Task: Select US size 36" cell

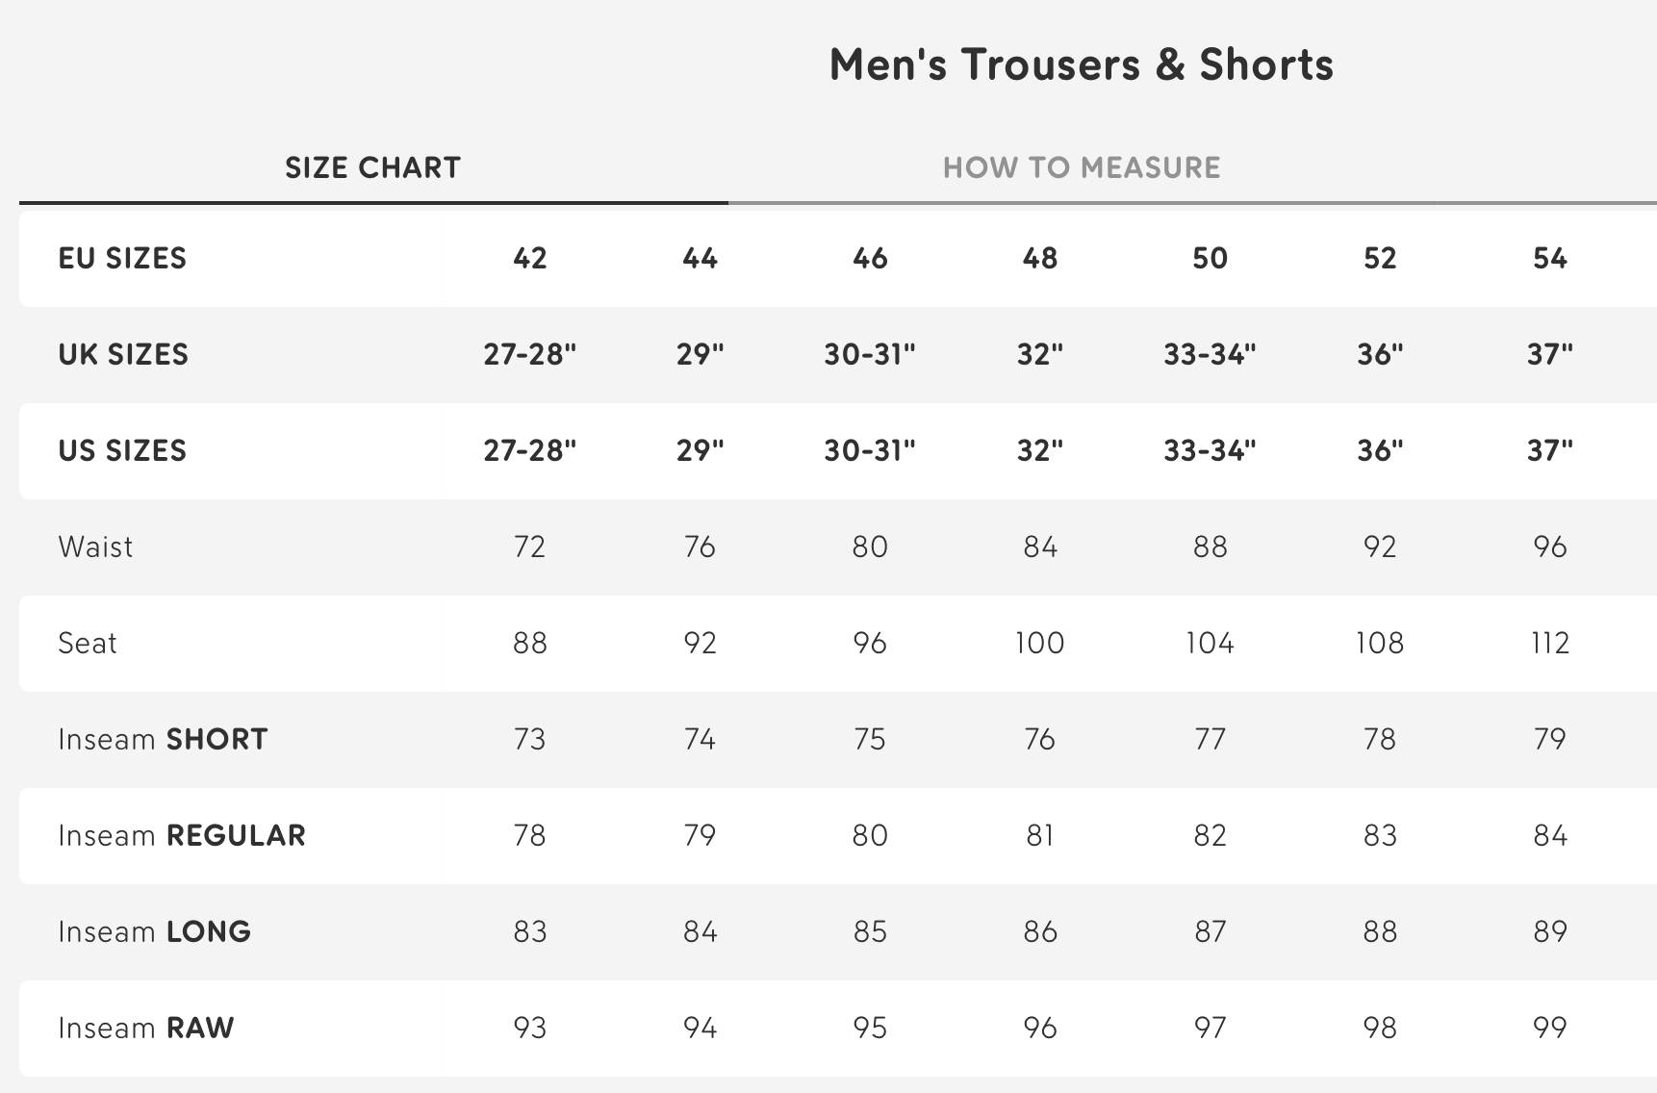Action: [1380, 450]
